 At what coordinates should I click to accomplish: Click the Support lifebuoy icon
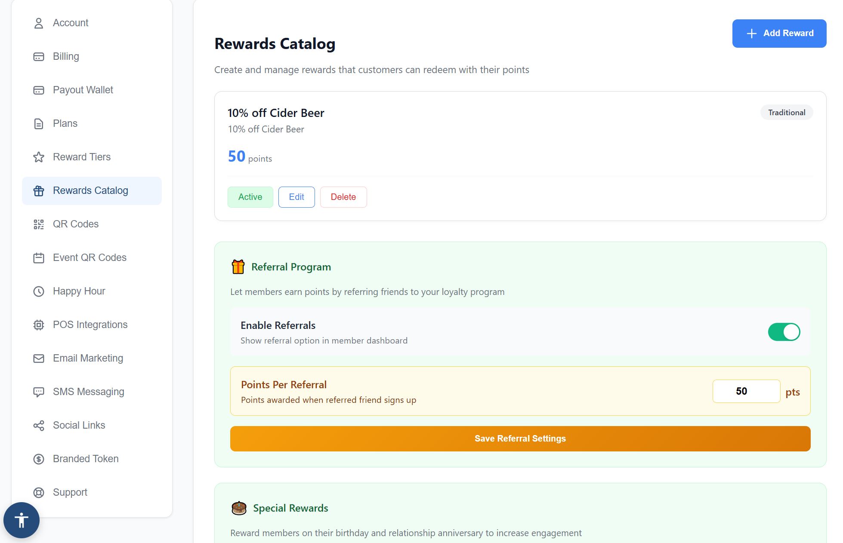[39, 493]
